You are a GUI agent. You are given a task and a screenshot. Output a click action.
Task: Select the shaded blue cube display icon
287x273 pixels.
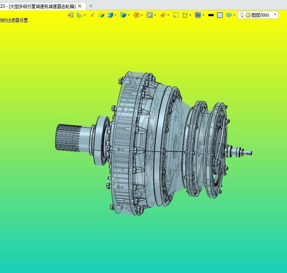(110, 15)
